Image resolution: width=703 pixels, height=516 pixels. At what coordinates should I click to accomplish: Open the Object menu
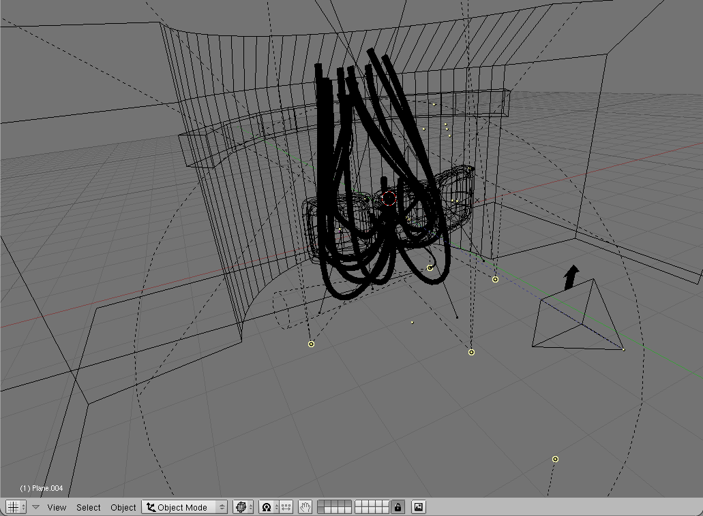[x=123, y=508]
